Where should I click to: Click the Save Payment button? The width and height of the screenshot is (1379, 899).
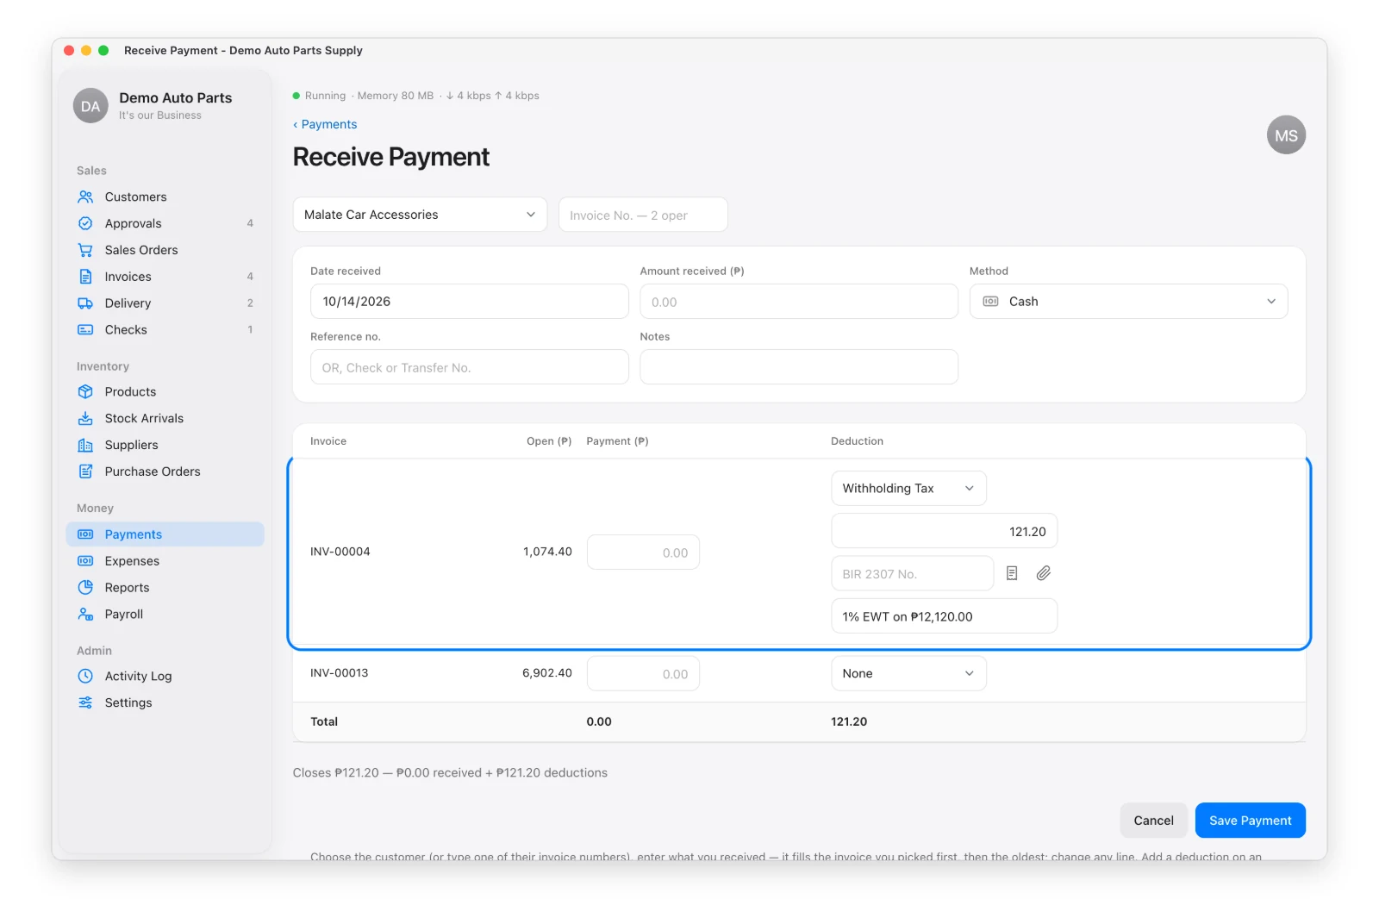(1250, 821)
